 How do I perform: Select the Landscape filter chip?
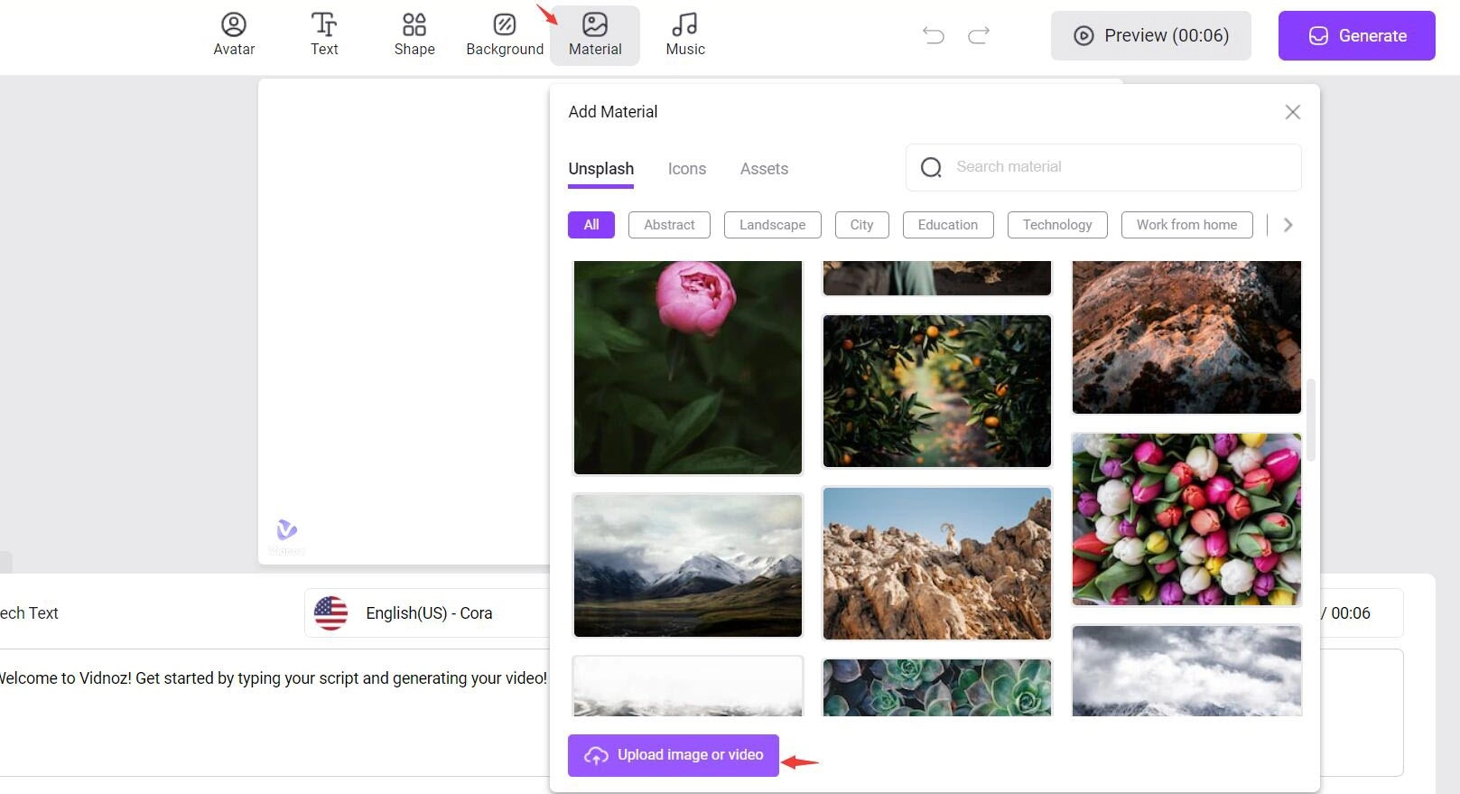click(772, 225)
